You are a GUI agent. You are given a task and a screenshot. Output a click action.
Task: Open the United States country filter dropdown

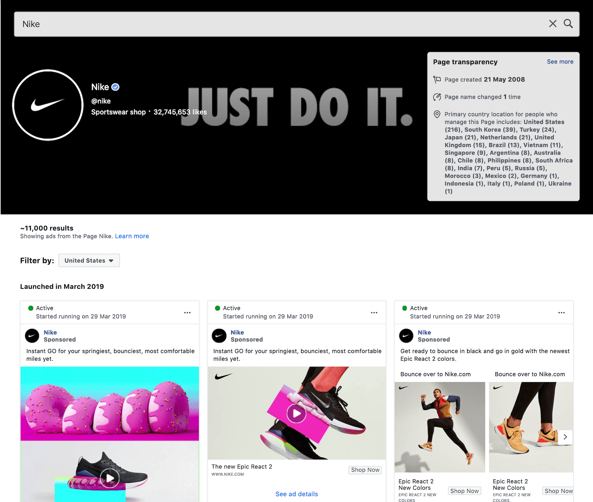89,260
